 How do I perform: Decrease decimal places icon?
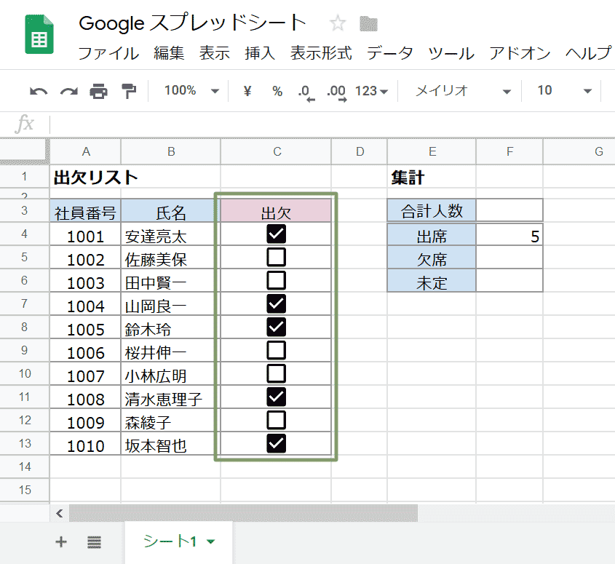pyautogui.click(x=305, y=91)
